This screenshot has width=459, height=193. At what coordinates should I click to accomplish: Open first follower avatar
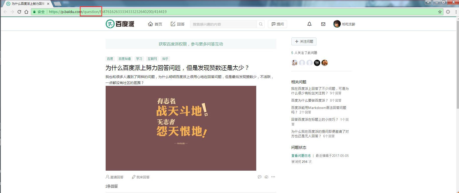coord(294,63)
